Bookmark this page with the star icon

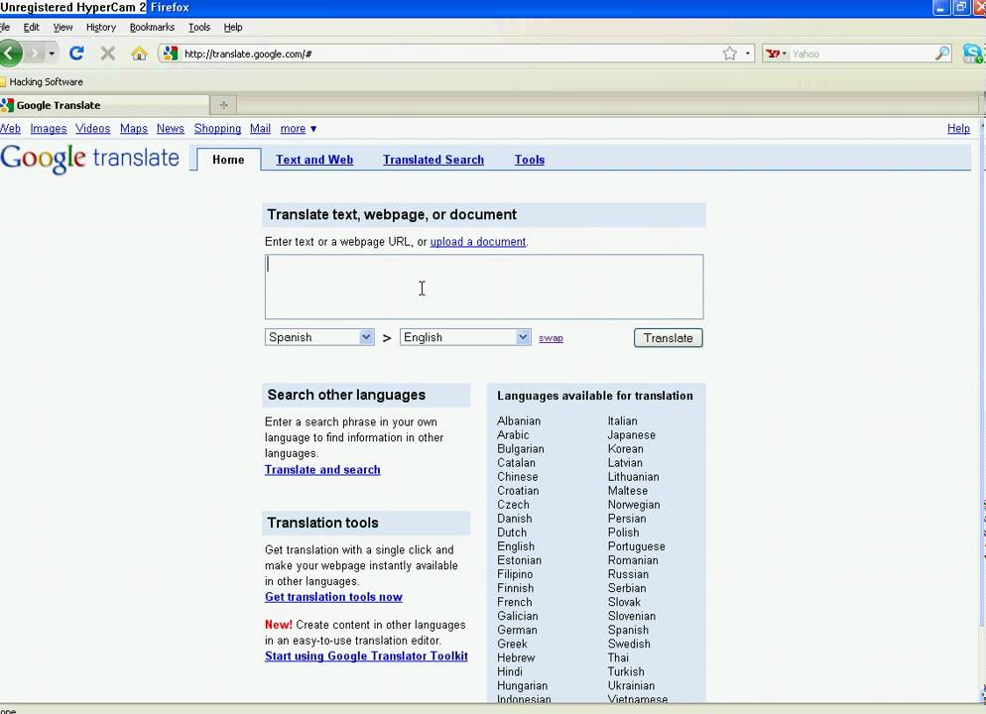(x=729, y=54)
